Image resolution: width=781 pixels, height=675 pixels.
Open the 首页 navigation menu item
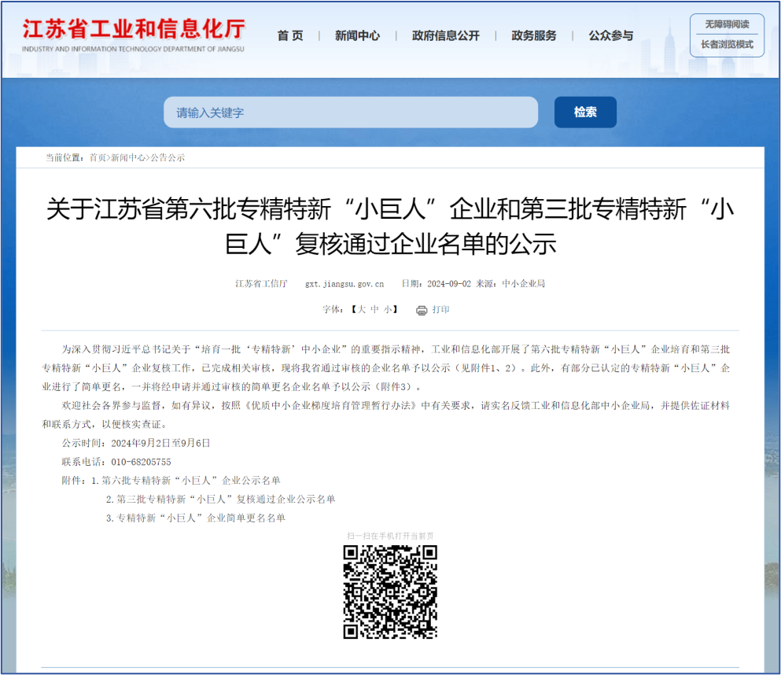(290, 35)
